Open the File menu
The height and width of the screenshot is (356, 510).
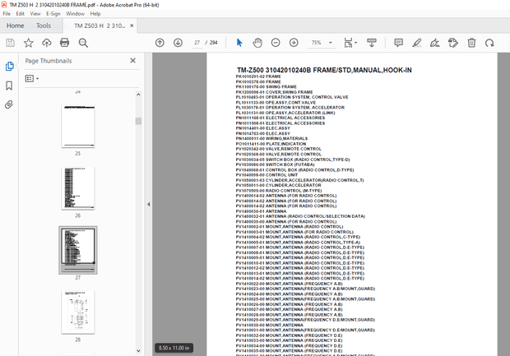coord(7,14)
